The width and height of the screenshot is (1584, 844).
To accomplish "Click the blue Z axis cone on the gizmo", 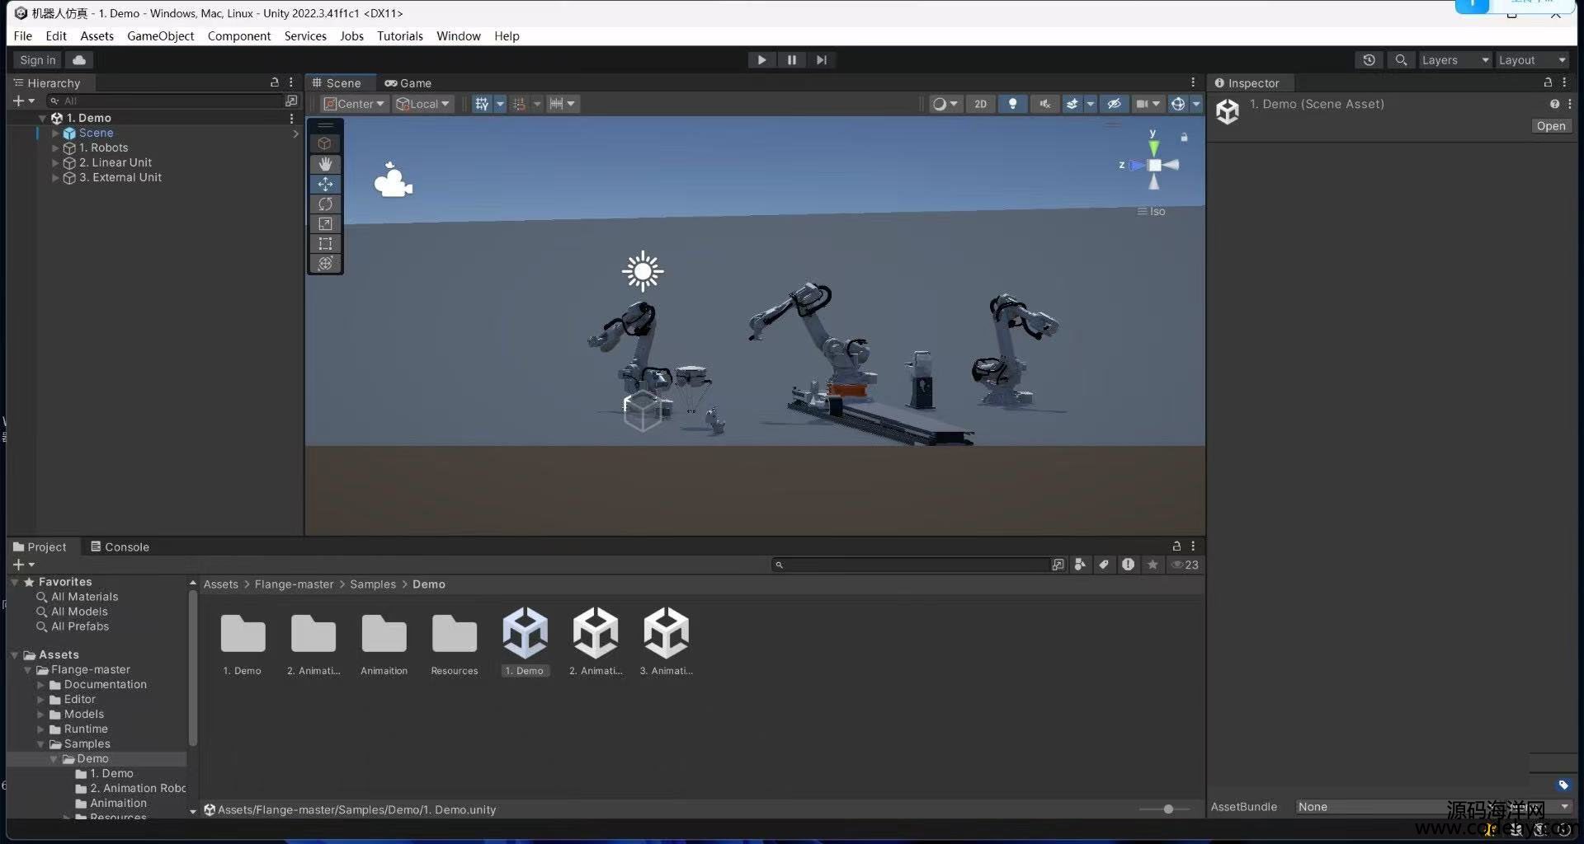I will [x=1137, y=165].
